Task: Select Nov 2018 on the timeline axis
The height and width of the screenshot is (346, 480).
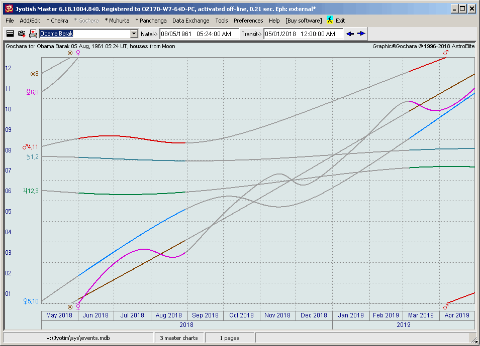Action: (277, 315)
